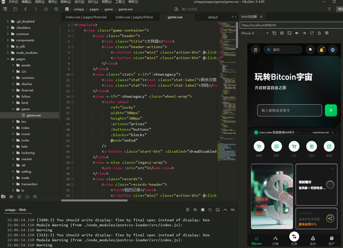Open the 运行(R) menu
The height and width of the screenshot is (248, 343).
[x=79, y=2]
